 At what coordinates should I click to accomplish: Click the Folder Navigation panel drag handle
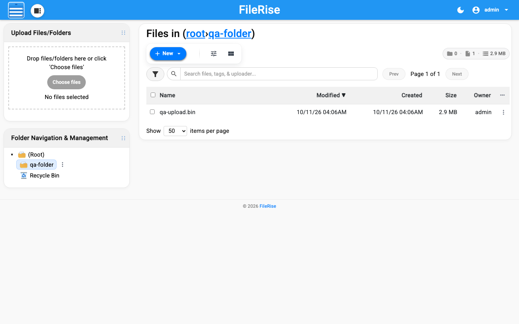coord(123,138)
